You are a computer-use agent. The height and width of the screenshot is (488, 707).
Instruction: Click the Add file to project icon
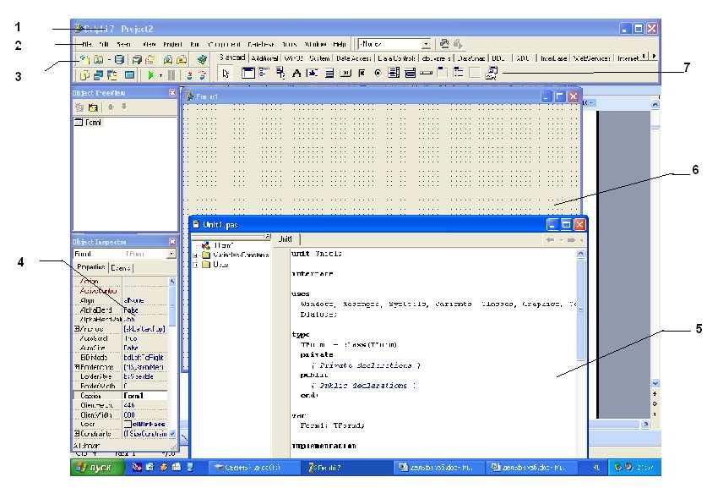tap(168, 59)
